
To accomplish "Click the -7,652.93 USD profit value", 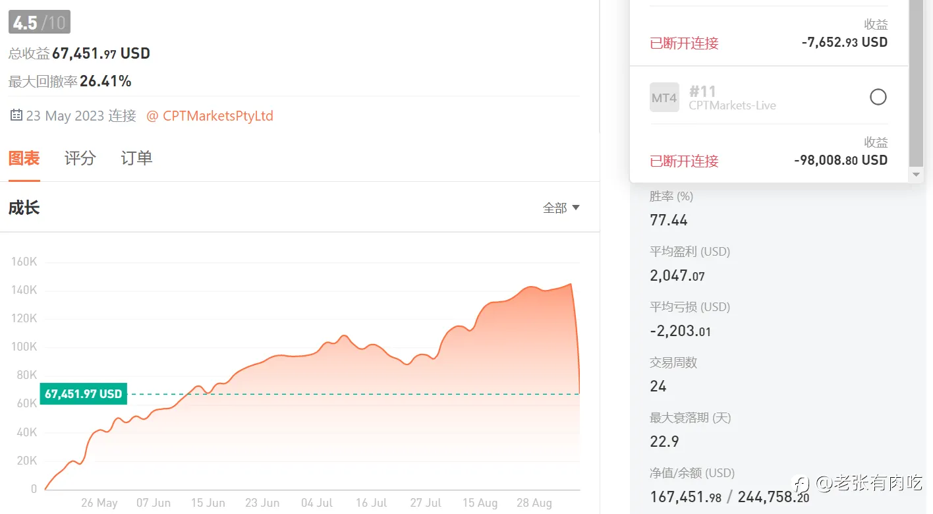I will click(845, 42).
